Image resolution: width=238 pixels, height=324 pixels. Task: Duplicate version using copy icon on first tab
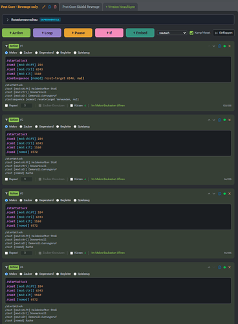tap(50, 6)
